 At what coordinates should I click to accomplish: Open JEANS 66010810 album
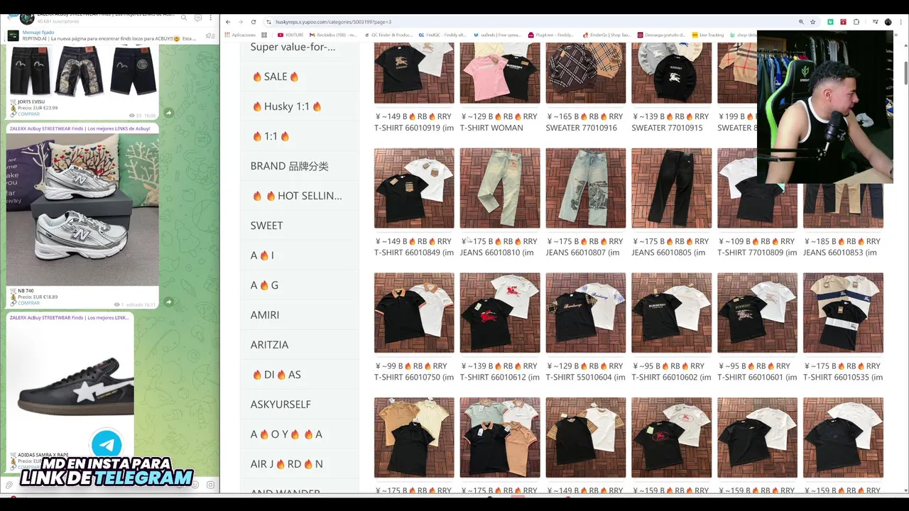click(500, 188)
